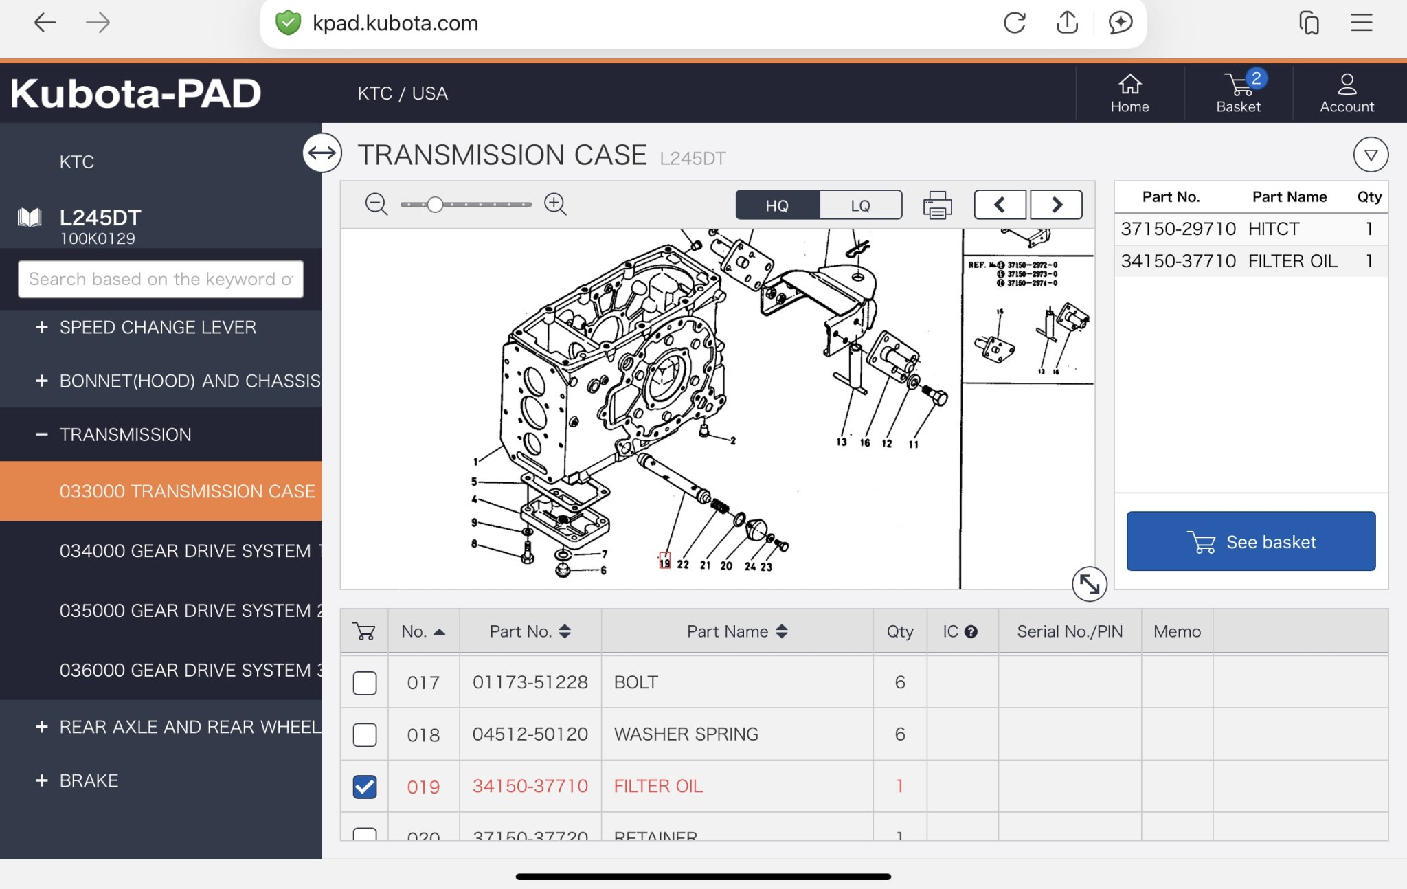
Task: Click the cart column header icon
Action: (x=364, y=631)
